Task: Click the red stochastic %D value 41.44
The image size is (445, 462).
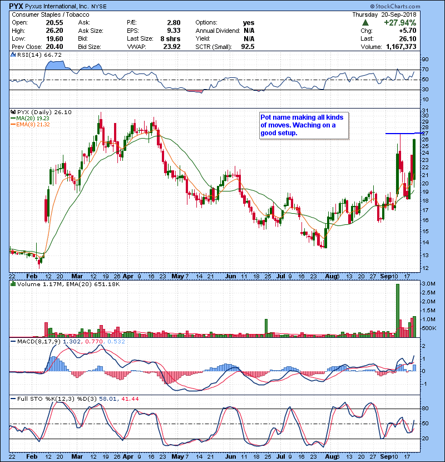Action: [x=130, y=399]
